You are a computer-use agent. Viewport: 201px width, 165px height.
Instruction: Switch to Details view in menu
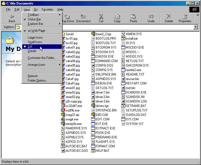32,51
